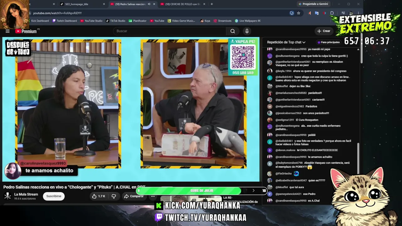Open the Live Wallpapers 4K bookmark
The image size is (402, 226).
pyautogui.click(x=248, y=21)
